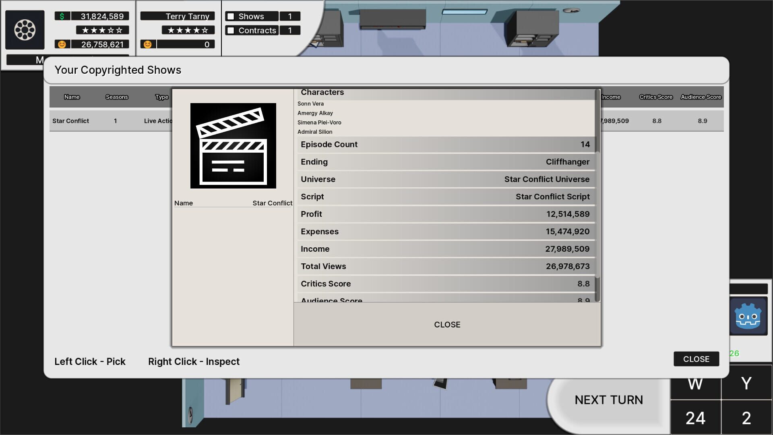773x435 pixels.
Task: Click the character name Sonn Vera
Action: (x=310, y=104)
